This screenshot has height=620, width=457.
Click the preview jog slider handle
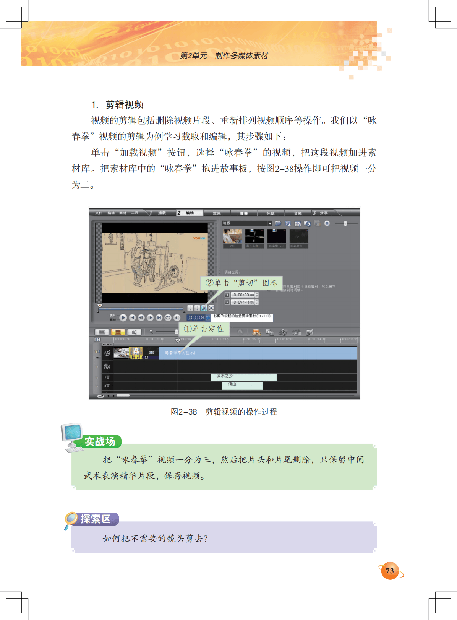(x=100, y=306)
